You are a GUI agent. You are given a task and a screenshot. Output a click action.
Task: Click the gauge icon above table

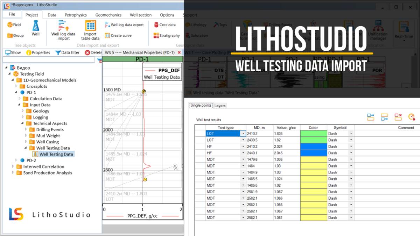point(412,117)
